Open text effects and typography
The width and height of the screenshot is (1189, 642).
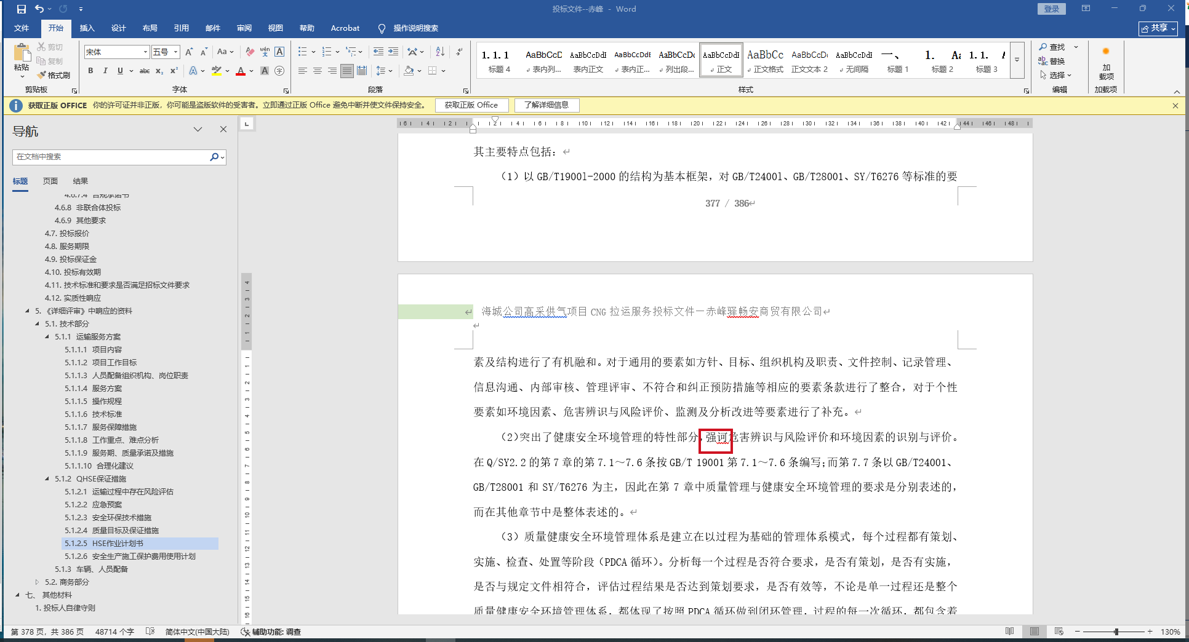click(194, 71)
